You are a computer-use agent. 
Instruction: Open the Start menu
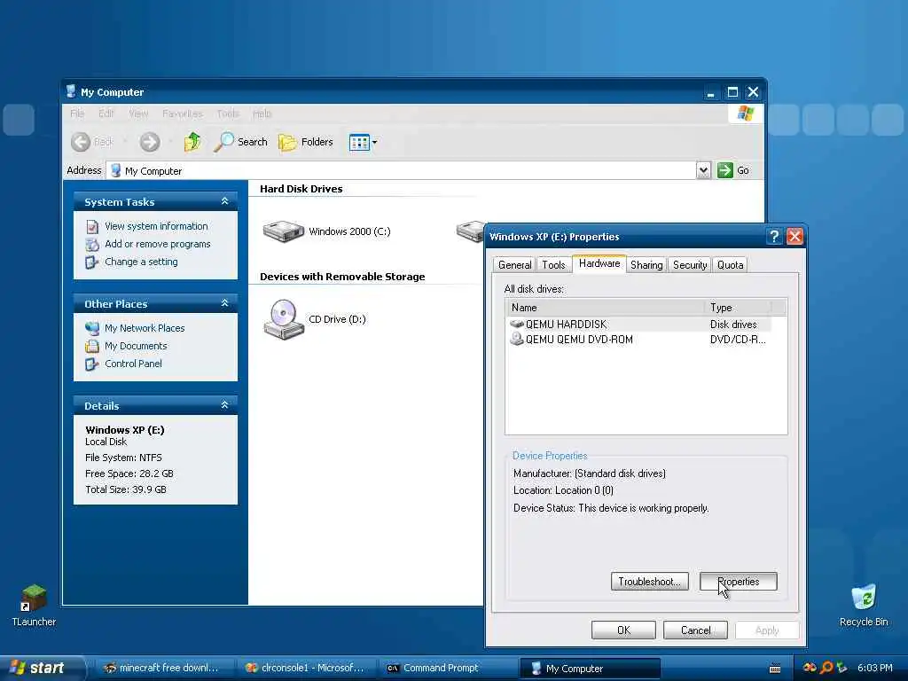(42, 668)
